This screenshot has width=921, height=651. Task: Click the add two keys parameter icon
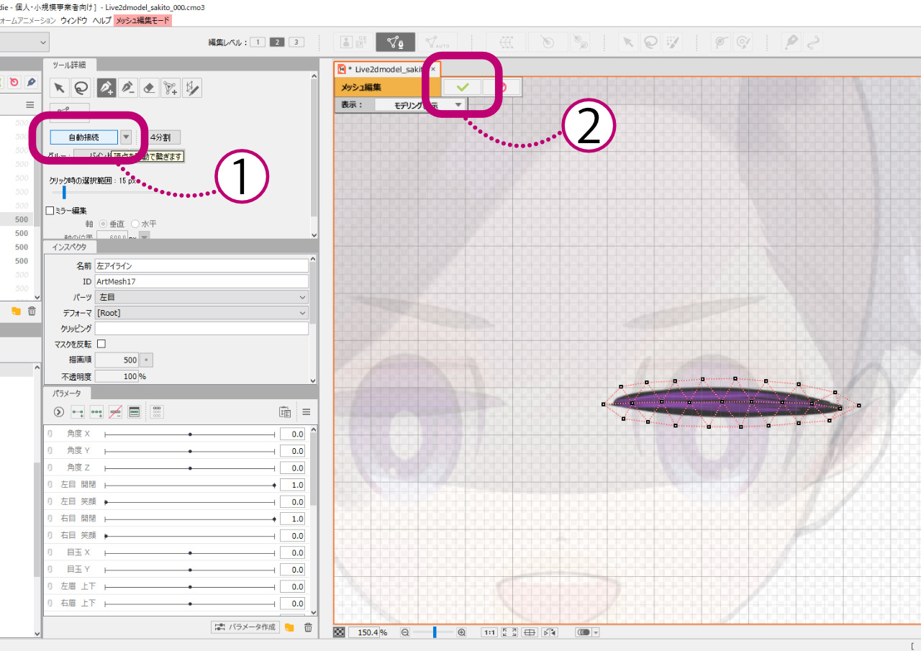tap(78, 411)
